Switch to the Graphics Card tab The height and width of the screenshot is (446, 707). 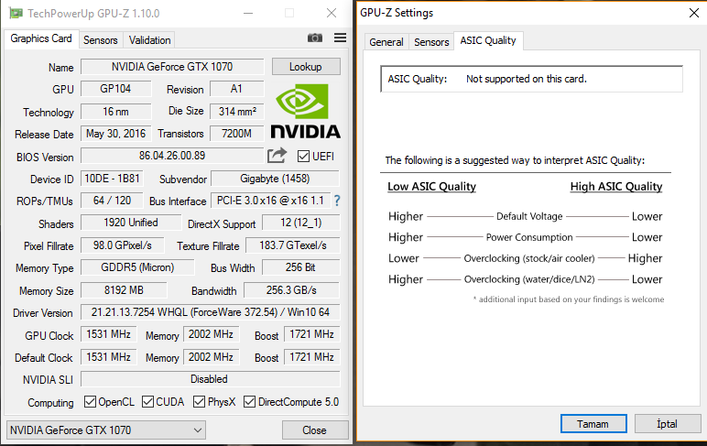click(41, 38)
